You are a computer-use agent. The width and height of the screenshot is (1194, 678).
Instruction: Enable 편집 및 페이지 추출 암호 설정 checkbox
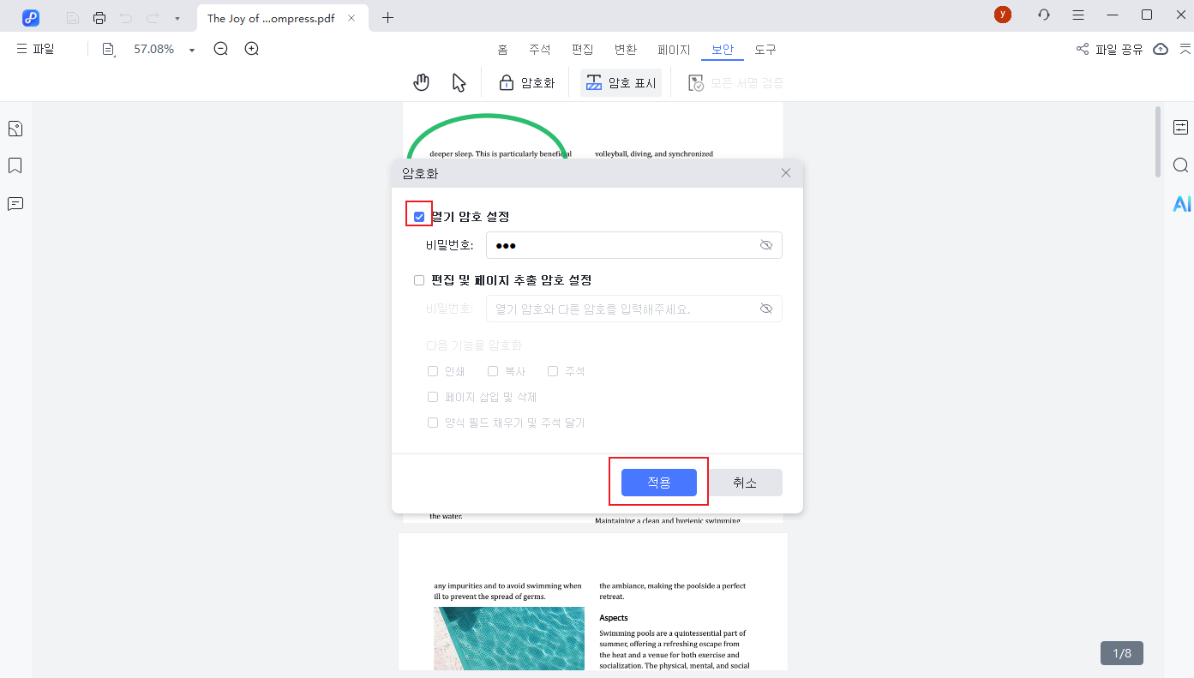pos(419,280)
